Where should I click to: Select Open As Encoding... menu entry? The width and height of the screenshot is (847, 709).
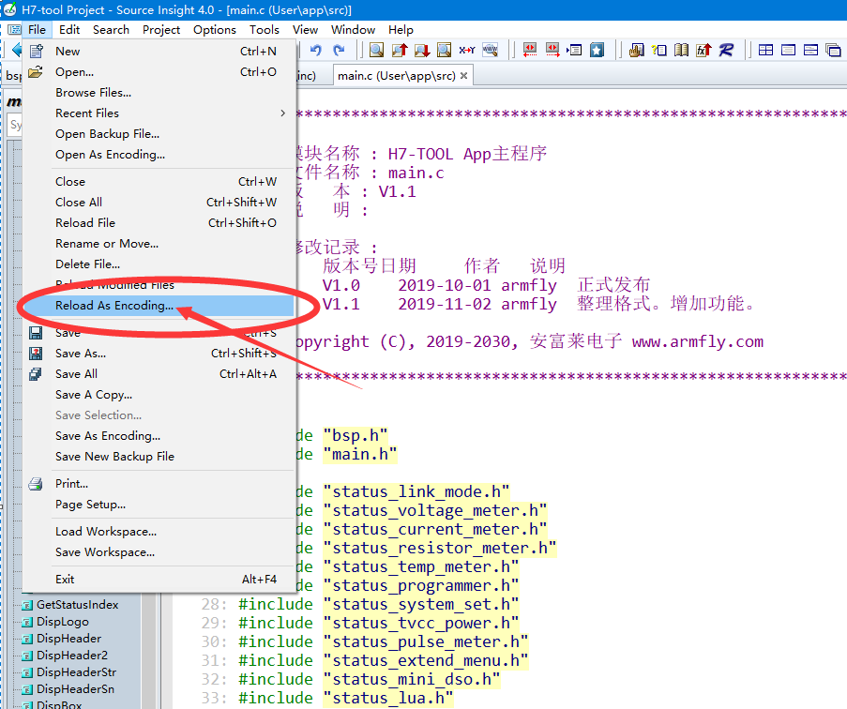pos(159,155)
